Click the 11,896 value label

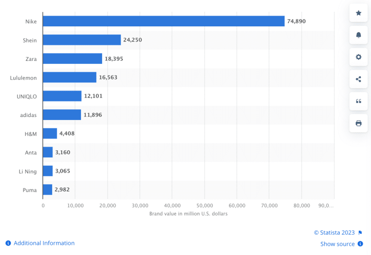[x=93, y=115]
